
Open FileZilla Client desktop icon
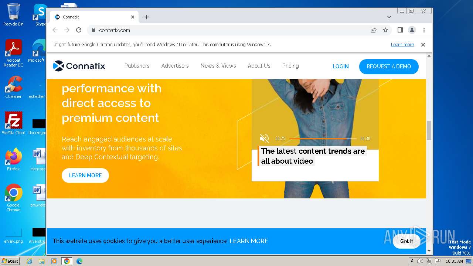13,123
